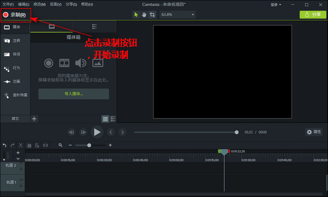
Task: Switch to the media bin filmstrip tab
Action: pyautogui.click(x=52, y=27)
